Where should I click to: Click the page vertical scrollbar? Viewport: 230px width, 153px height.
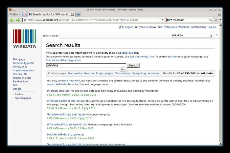[x=220, y=48]
